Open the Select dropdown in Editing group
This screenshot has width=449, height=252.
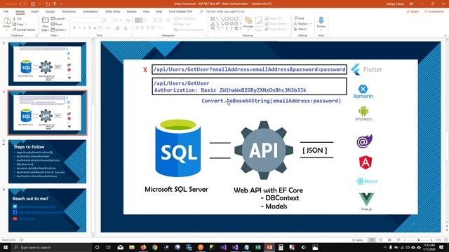click(x=301, y=29)
